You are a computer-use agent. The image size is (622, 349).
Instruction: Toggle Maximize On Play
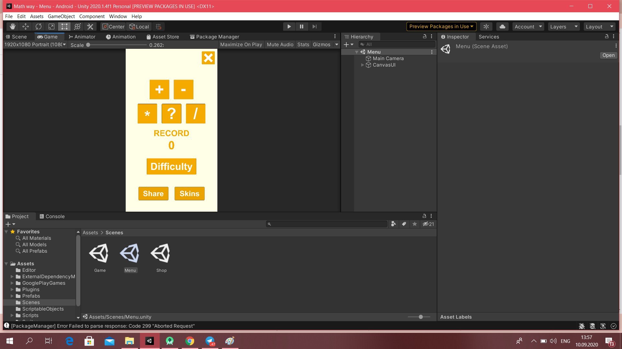tap(241, 45)
